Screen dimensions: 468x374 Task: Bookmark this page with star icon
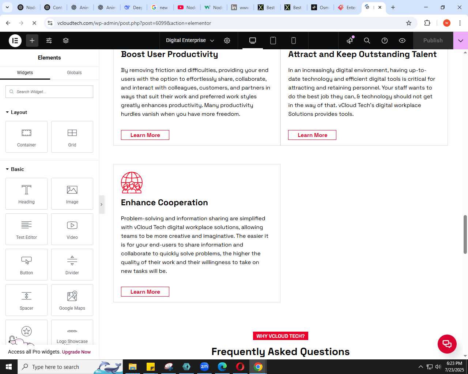[x=409, y=23]
